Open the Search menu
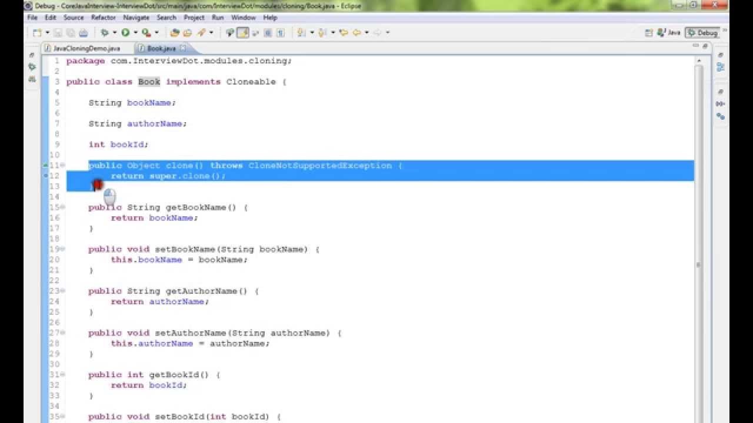This screenshot has height=423, width=753. click(x=166, y=18)
